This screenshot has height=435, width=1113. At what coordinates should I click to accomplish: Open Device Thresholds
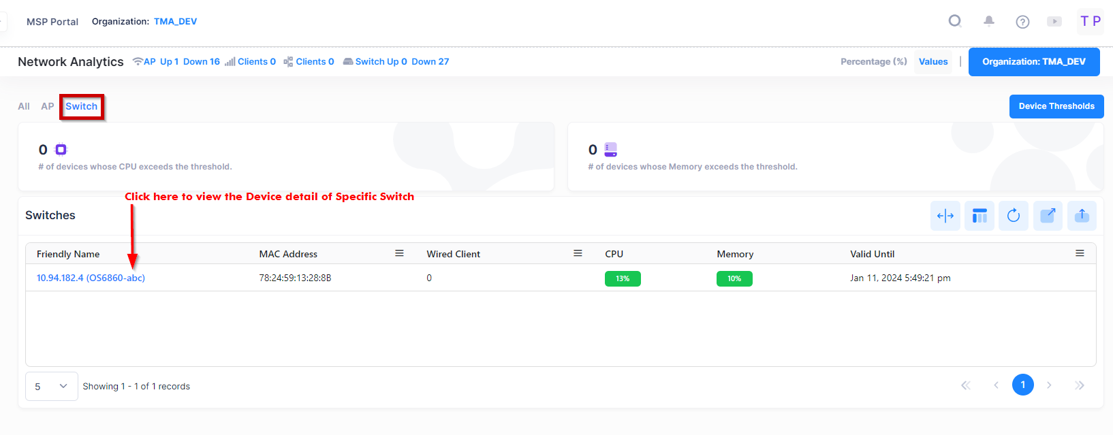coord(1056,106)
